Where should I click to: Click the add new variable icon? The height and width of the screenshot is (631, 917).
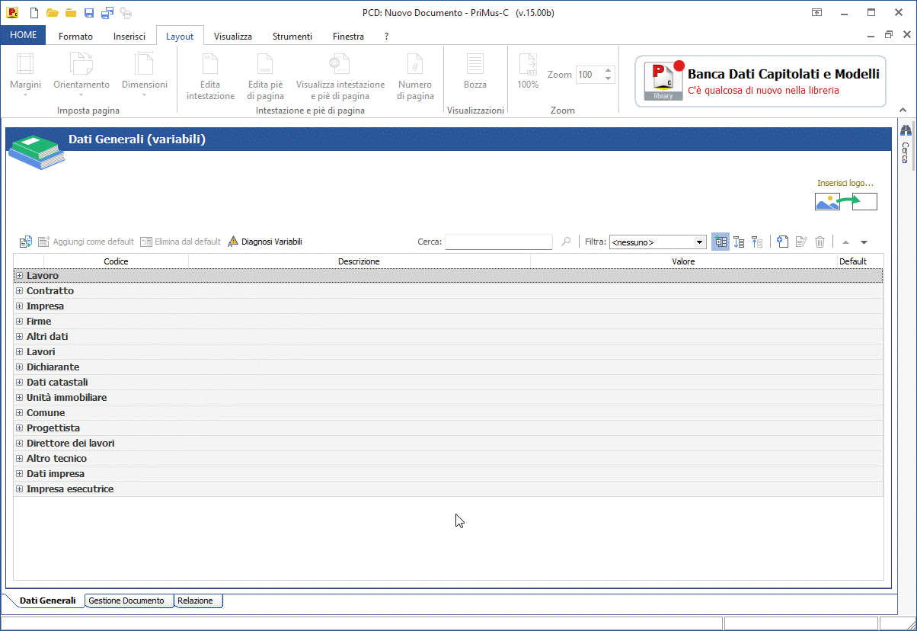tap(782, 242)
